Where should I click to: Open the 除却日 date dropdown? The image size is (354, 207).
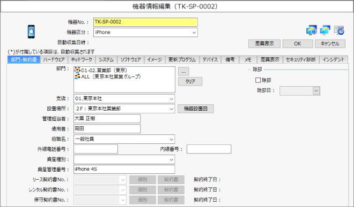[300, 91]
